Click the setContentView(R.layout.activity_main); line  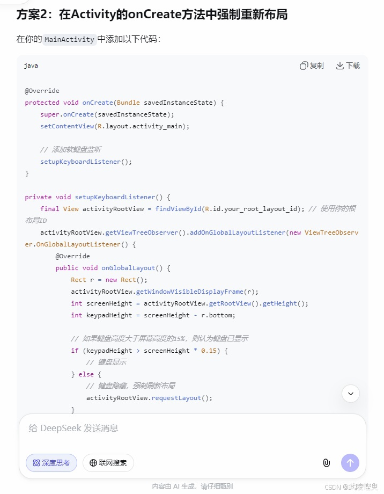click(115, 126)
